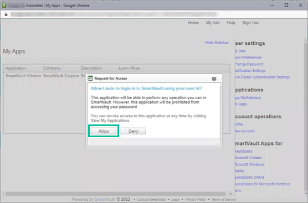Viewport: 308px width, 203px height.
Task: Click the Description column header
Action: pyautogui.click(x=91, y=68)
